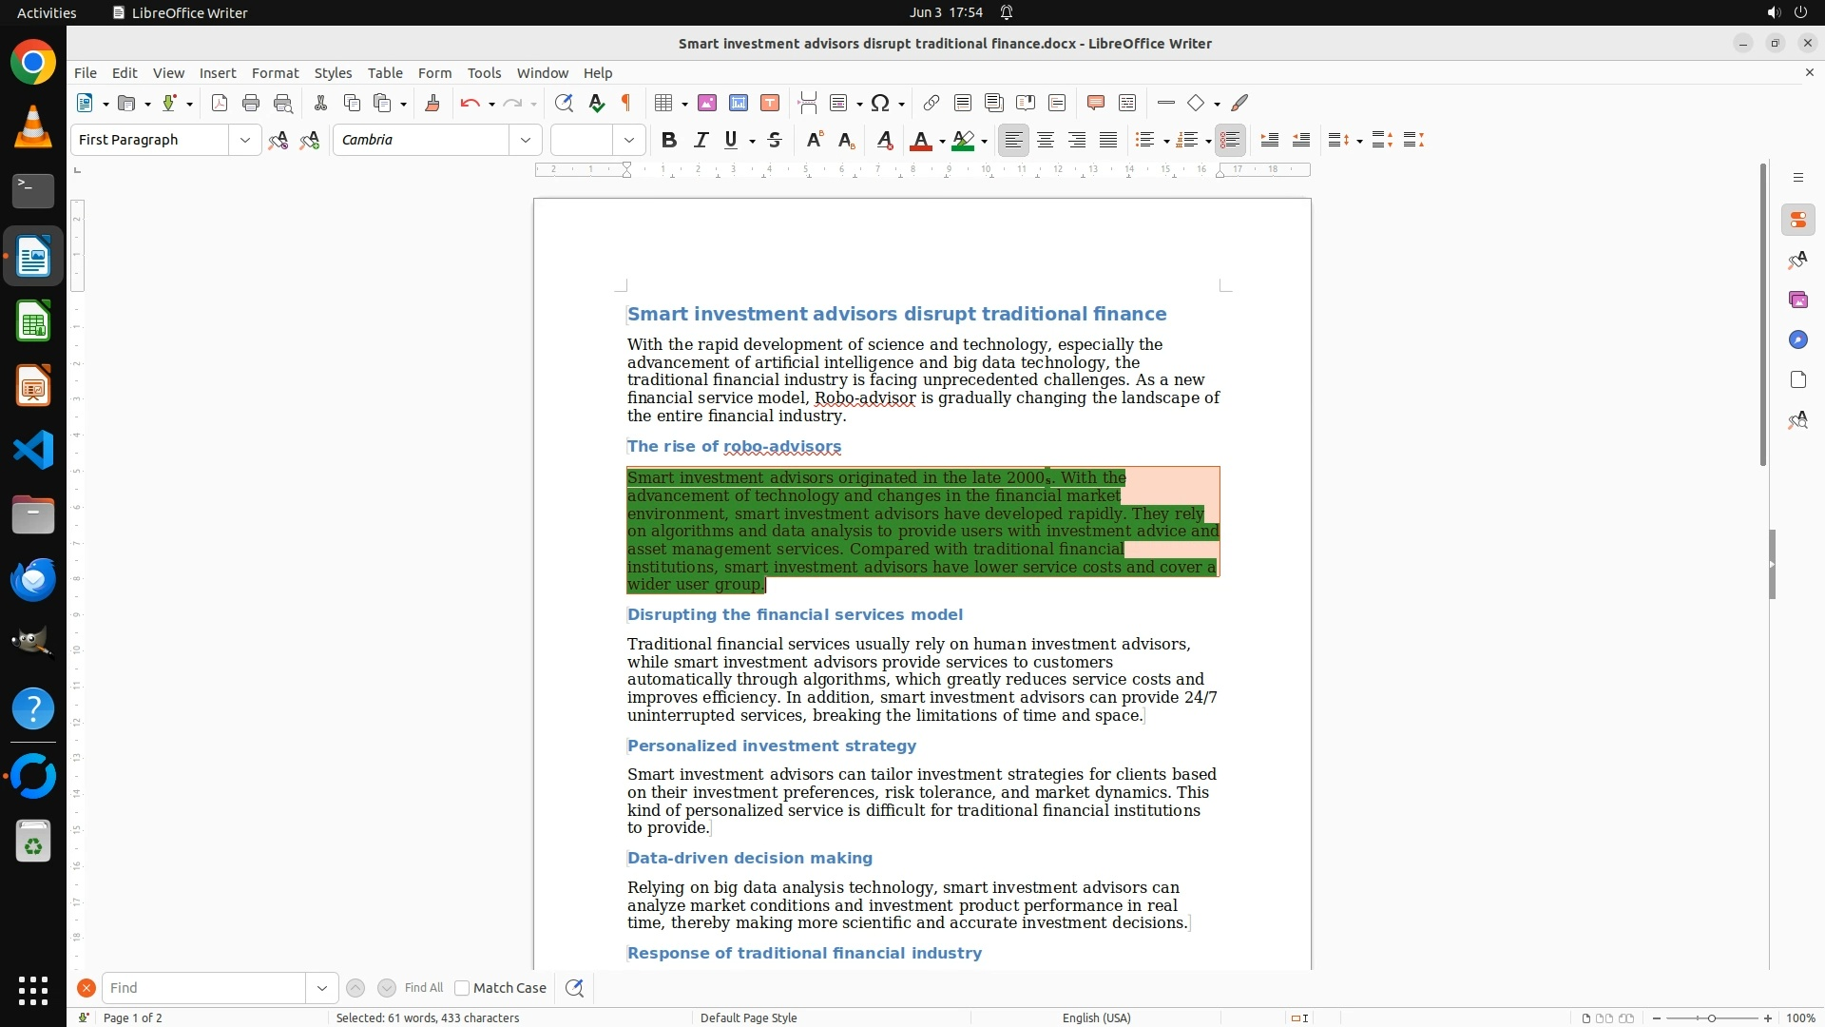The width and height of the screenshot is (1825, 1027).
Task: Insert a special character with the Omega icon
Action: click(880, 103)
